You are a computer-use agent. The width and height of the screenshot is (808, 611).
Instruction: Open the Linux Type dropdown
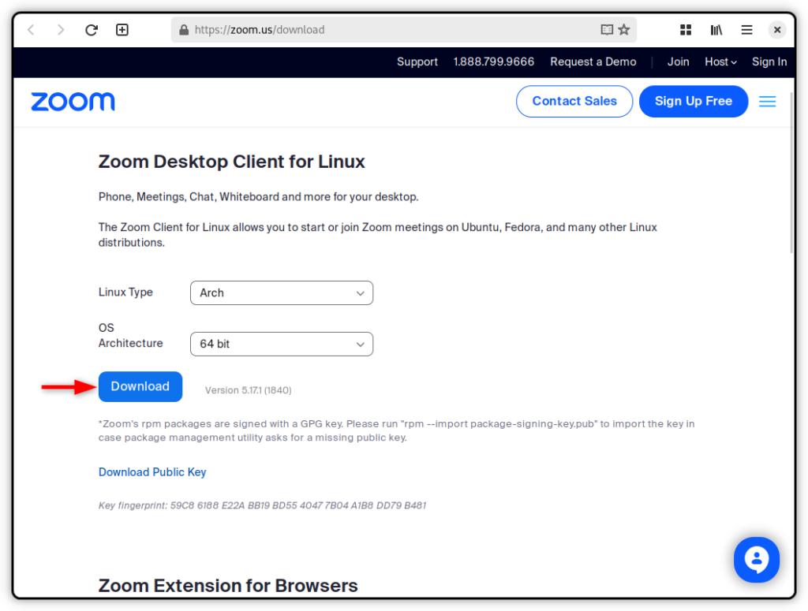pos(282,293)
